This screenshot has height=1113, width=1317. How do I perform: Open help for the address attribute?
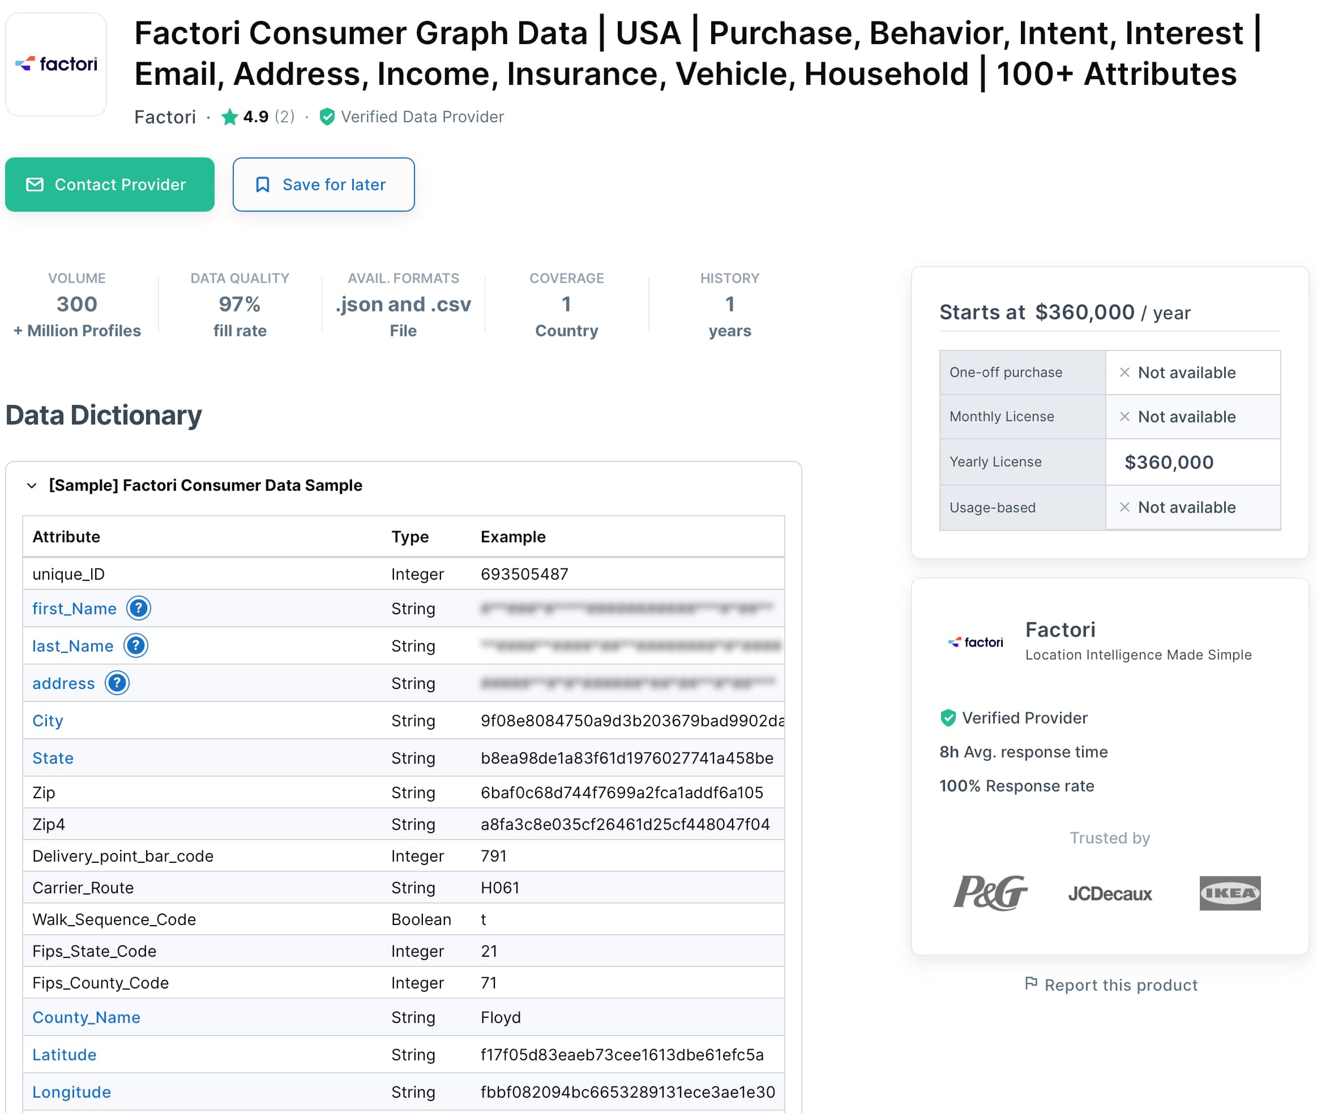pos(117,683)
